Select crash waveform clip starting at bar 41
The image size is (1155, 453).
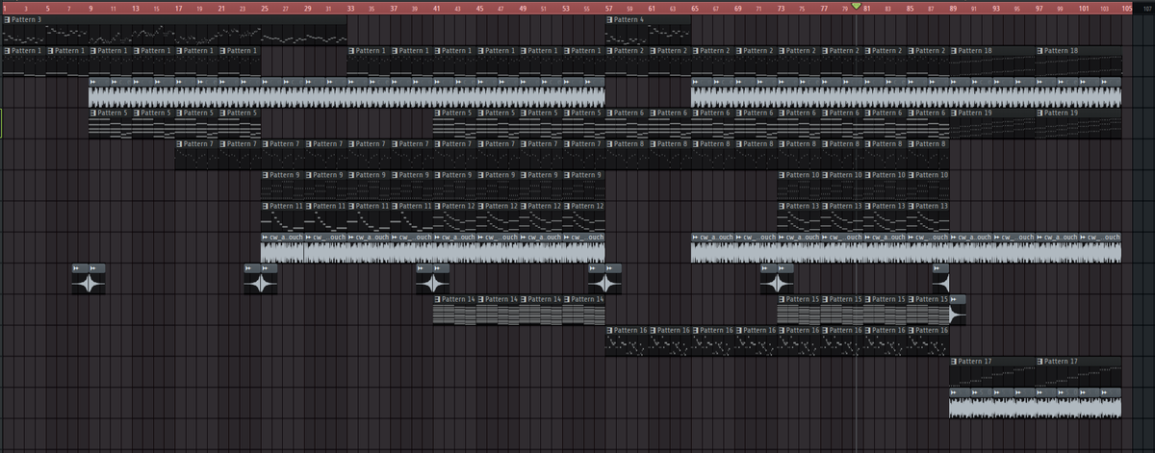442,285
